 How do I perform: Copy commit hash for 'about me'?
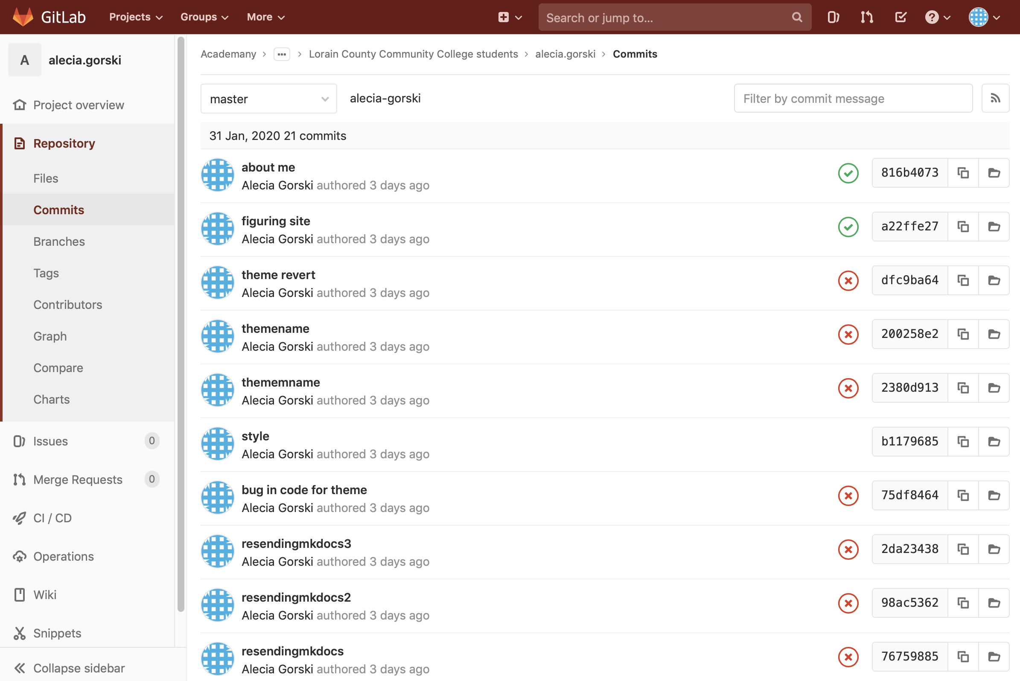tap(963, 172)
